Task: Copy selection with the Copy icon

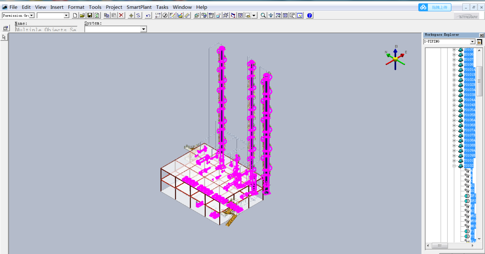Action: pos(107,15)
